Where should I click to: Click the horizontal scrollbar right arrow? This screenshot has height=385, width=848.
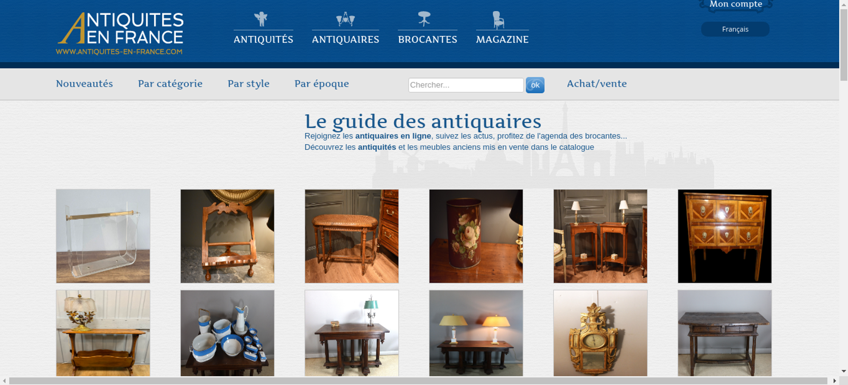(x=834, y=381)
